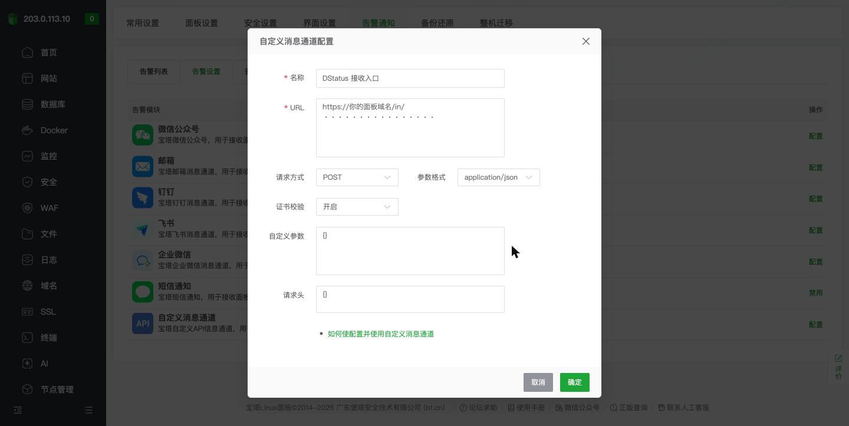Open the SSL icon in sidebar
This screenshot has width=849, height=426.
(27, 312)
